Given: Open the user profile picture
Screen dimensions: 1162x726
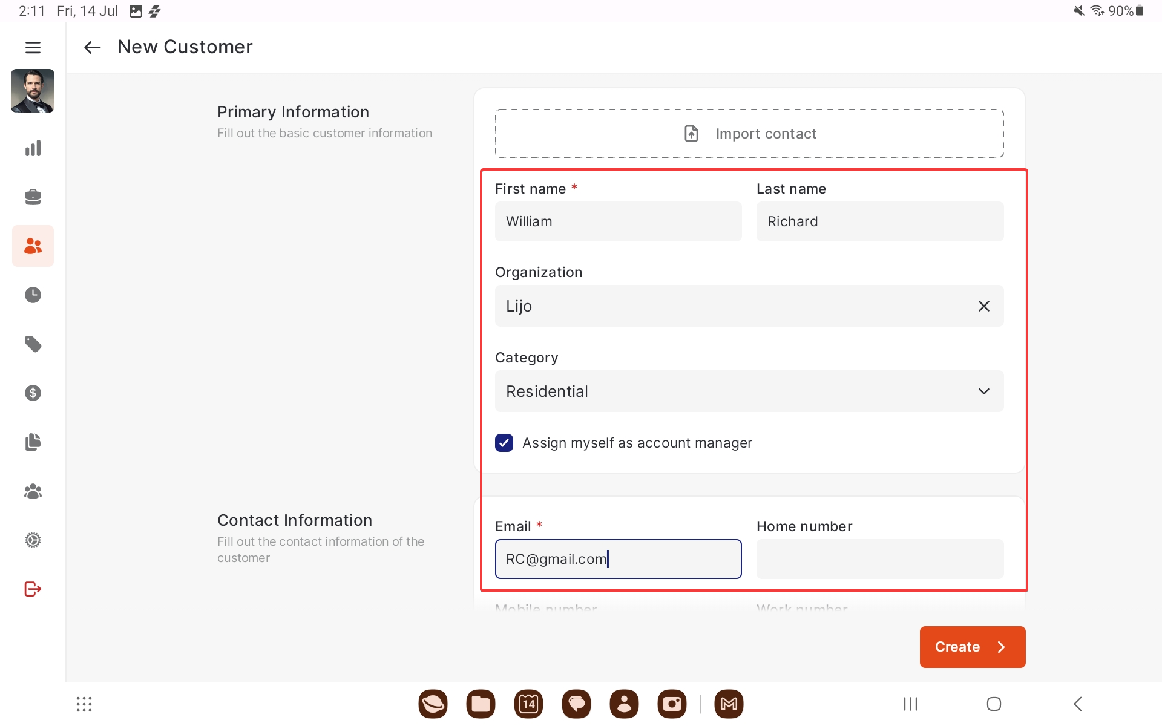Looking at the screenshot, I should (x=33, y=91).
